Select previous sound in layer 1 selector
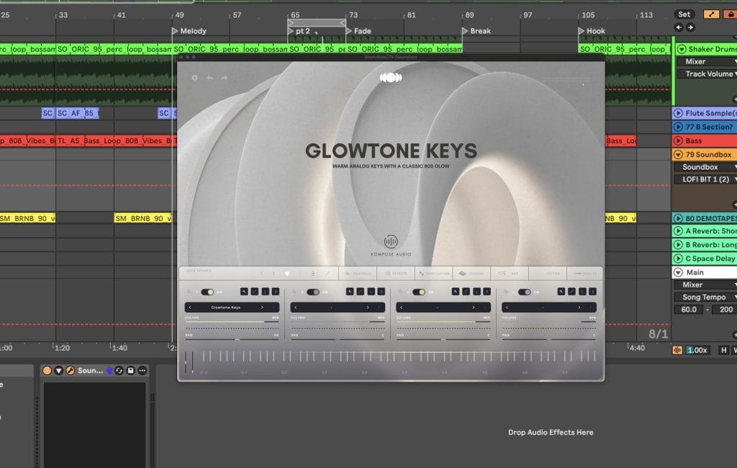 (190, 307)
